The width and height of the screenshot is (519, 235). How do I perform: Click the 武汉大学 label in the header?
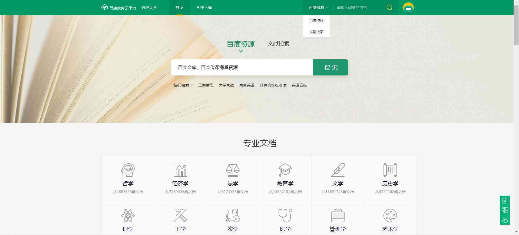click(149, 8)
